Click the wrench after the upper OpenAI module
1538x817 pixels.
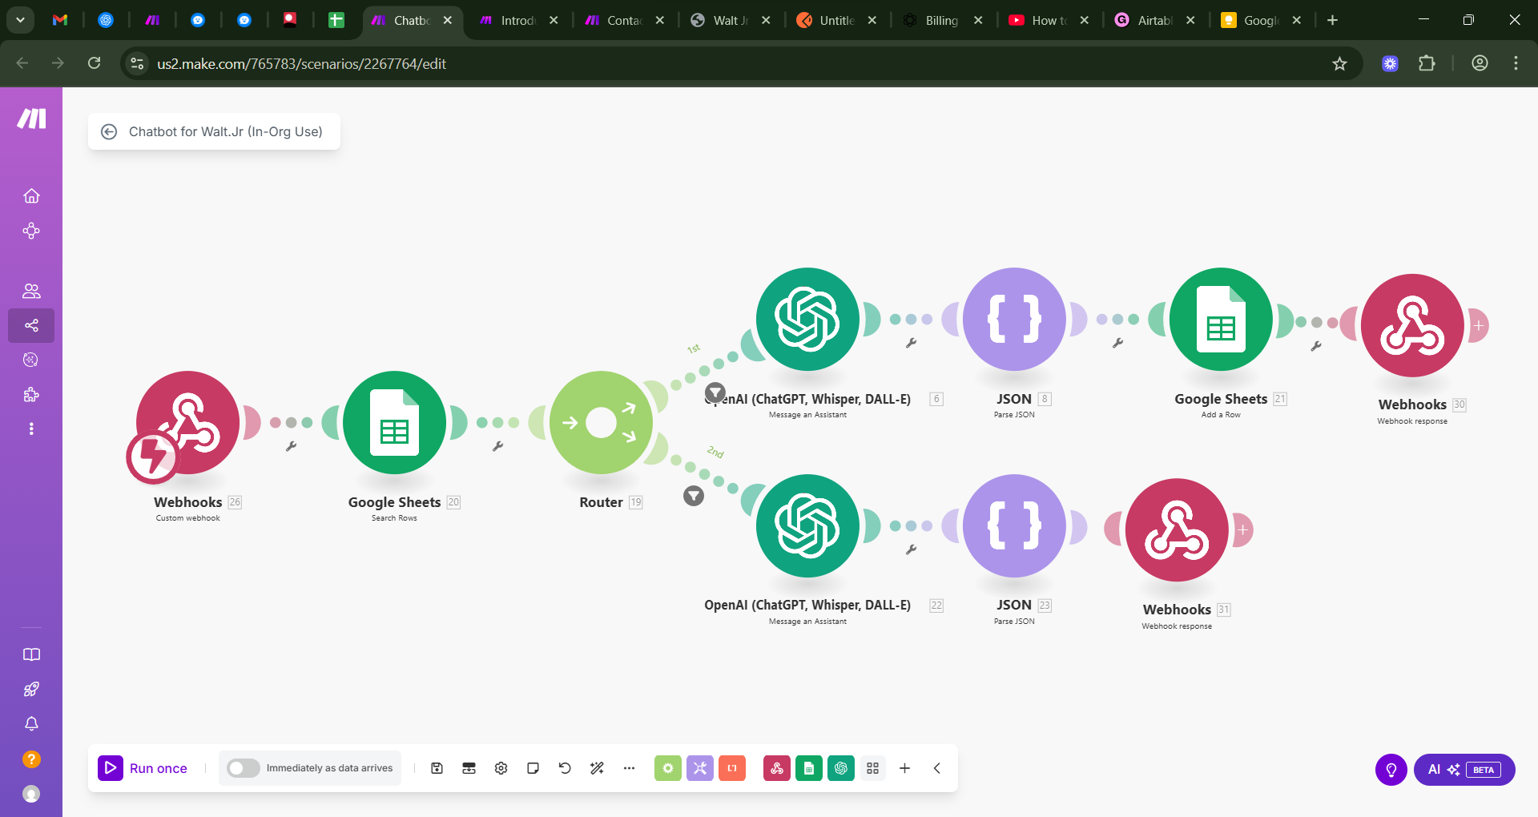coord(912,343)
